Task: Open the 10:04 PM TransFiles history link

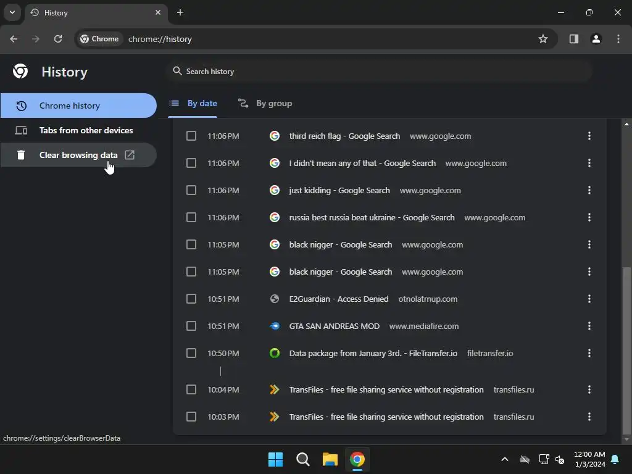Action: pyautogui.click(x=386, y=390)
